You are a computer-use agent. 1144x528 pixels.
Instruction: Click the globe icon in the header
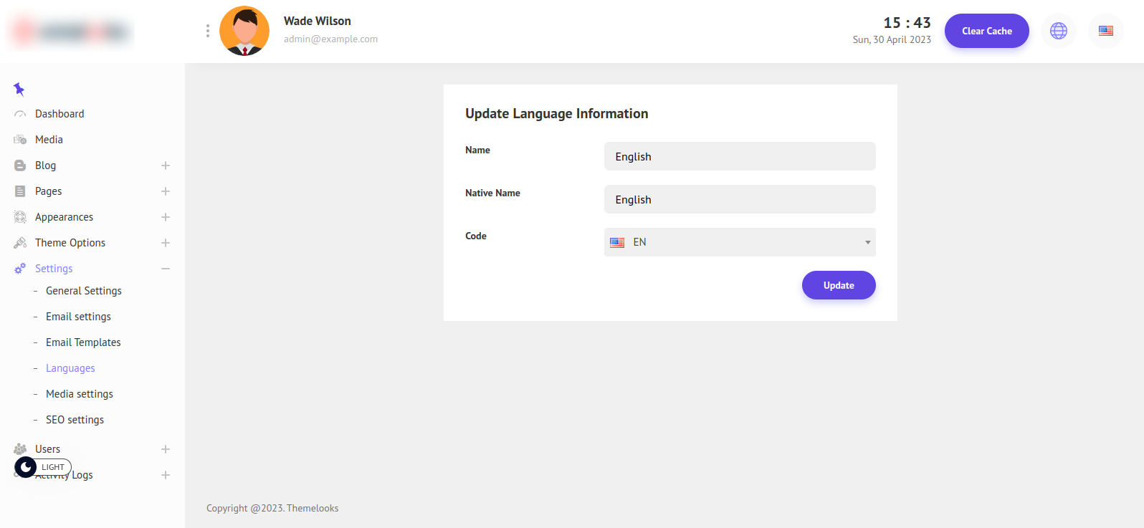pos(1058,31)
